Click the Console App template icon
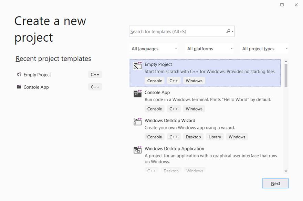Viewport: 303px width, 201px height. pyautogui.click(x=138, y=94)
